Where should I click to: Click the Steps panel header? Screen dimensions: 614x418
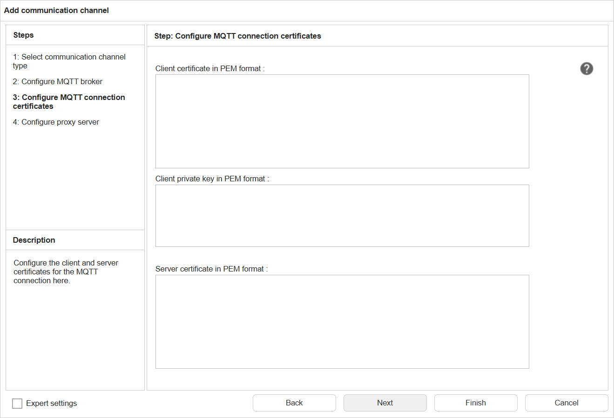(23, 35)
